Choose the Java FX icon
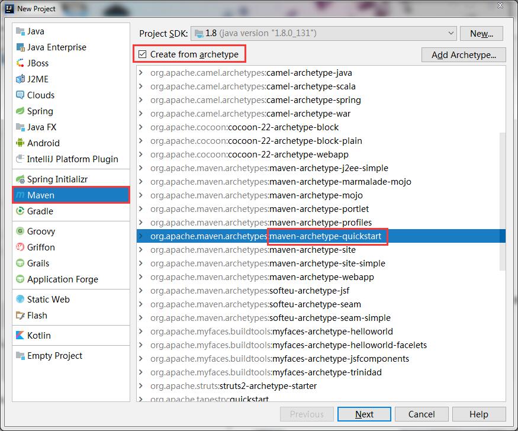The image size is (518, 431). (20, 127)
